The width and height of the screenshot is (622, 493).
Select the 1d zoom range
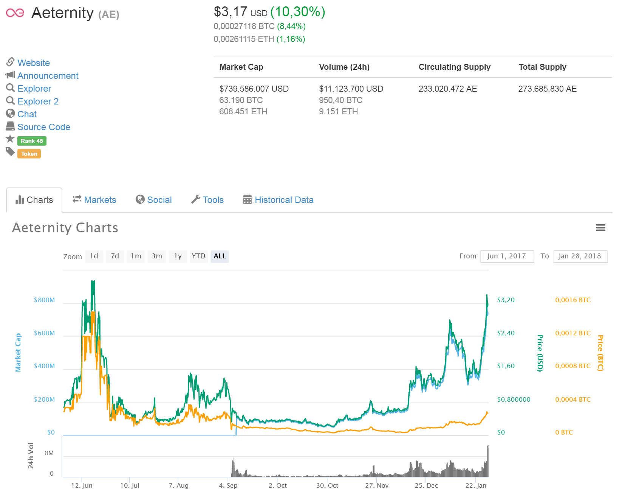[x=94, y=256]
